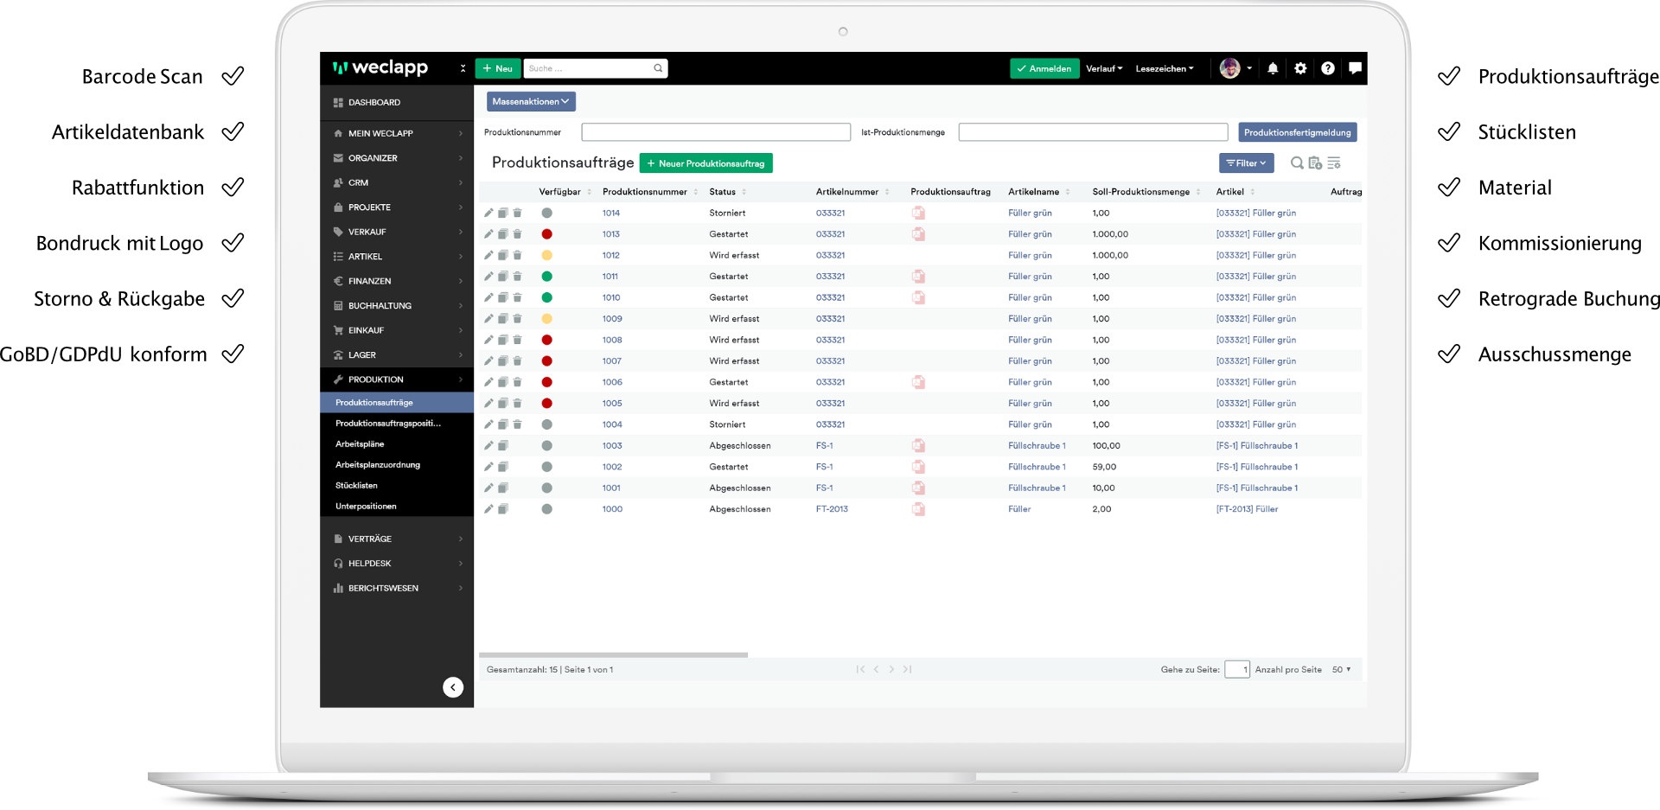Click the Lager warehouse icon

point(338,355)
